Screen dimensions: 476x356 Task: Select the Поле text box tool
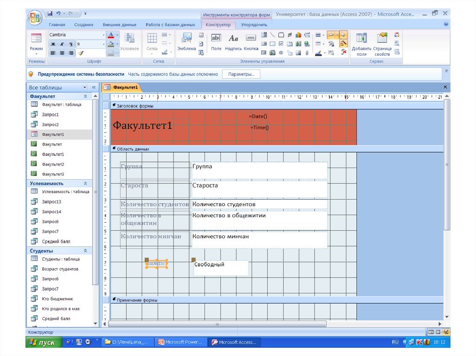(216, 41)
